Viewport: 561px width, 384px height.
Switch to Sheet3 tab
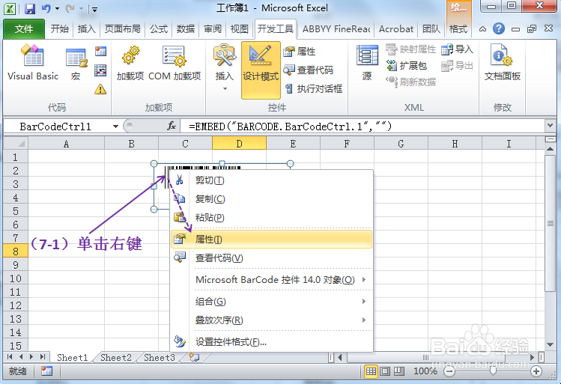160,357
